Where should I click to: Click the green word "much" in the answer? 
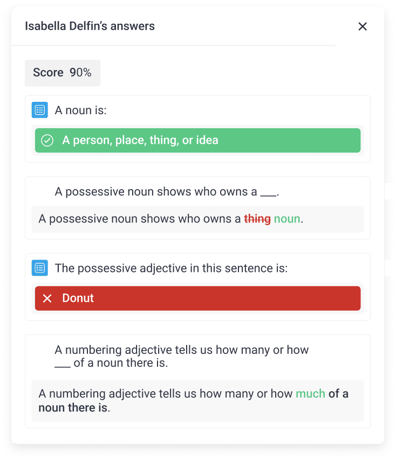pos(310,394)
